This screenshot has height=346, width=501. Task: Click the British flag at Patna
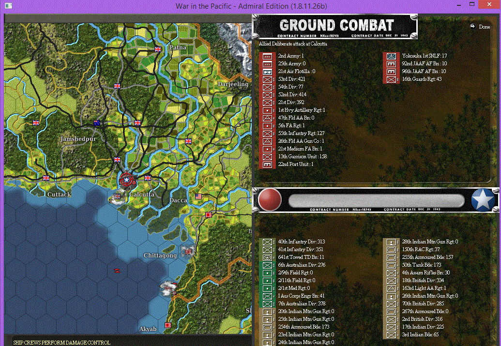[x=158, y=49]
